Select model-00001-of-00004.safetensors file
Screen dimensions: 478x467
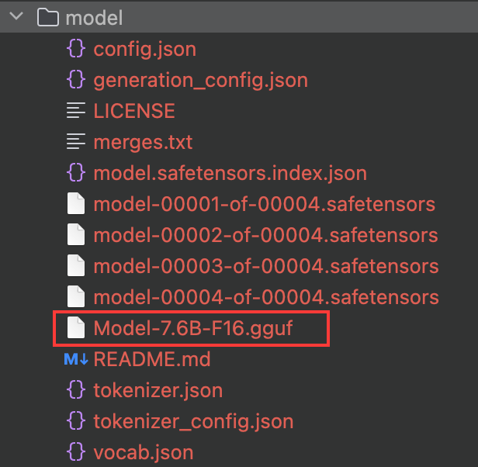coord(264,205)
